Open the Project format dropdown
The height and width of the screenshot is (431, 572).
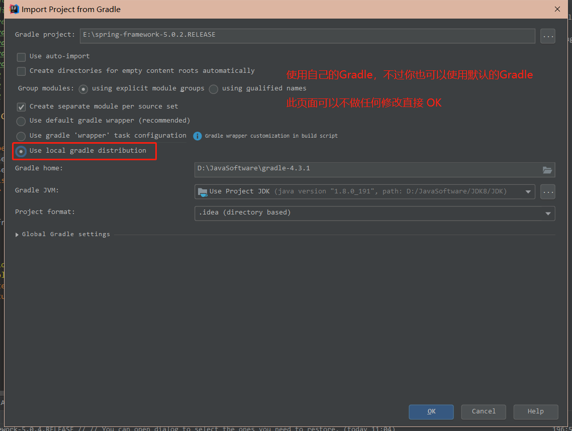coord(374,213)
